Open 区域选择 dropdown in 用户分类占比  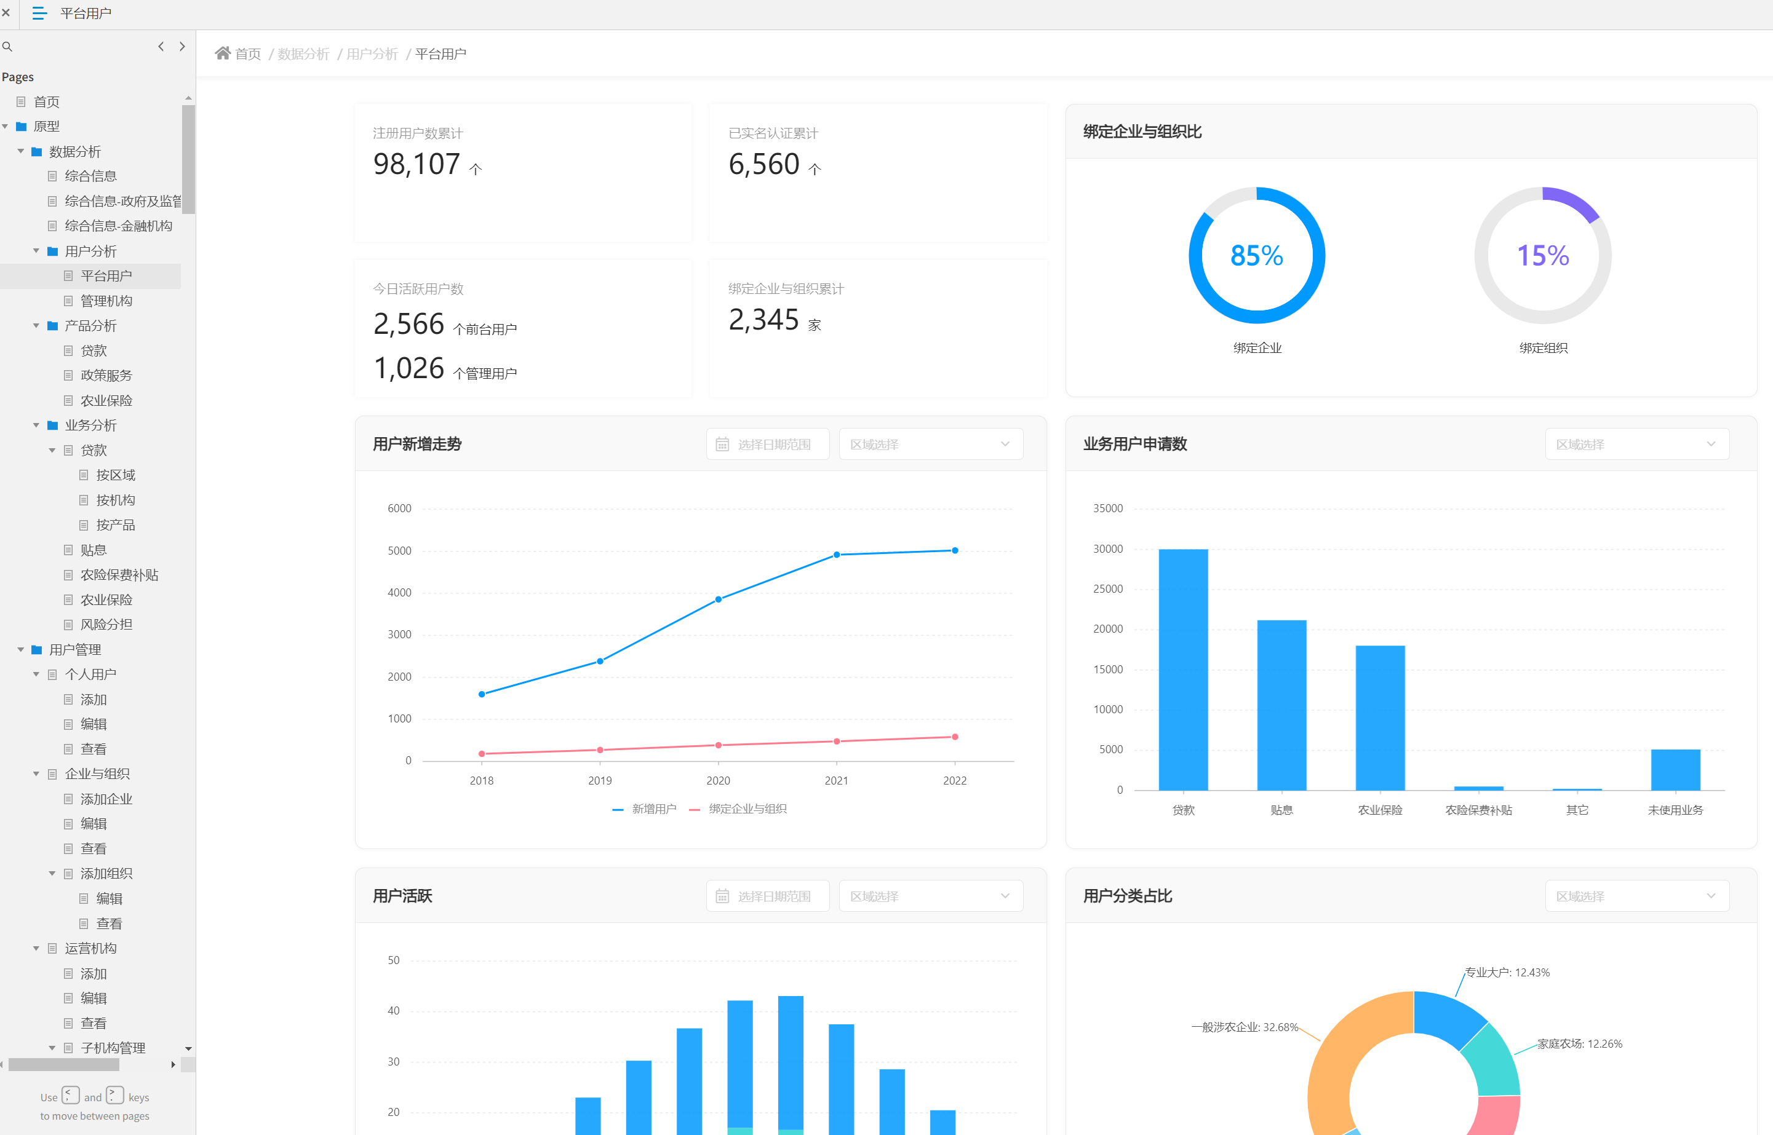1636,896
